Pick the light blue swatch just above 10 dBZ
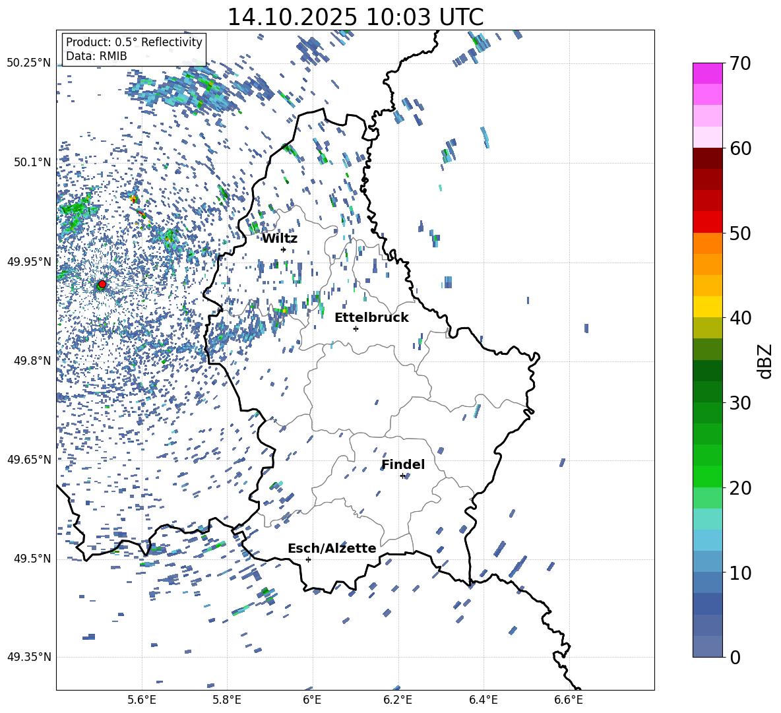Screen dimensions: 781x713 click(707, 562)
